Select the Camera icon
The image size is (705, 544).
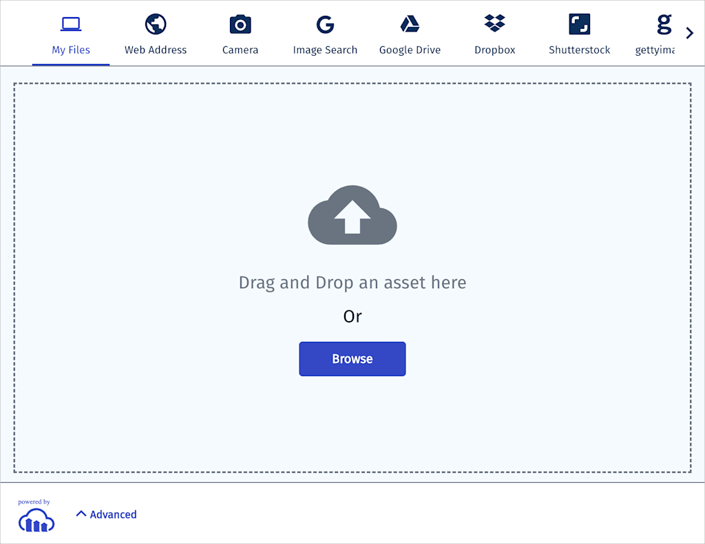click(240, 23)
